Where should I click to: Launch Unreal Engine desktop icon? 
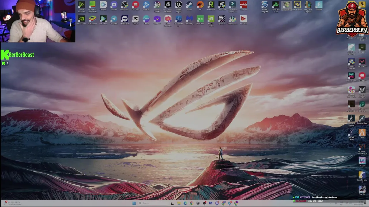point(179,6)
